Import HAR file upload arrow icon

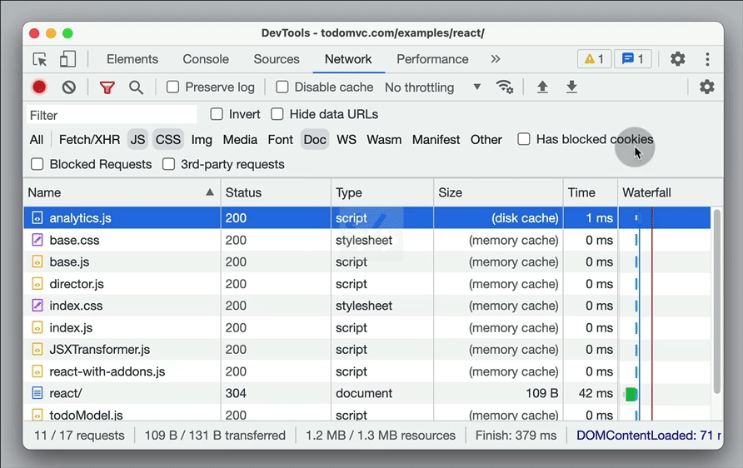542,87
